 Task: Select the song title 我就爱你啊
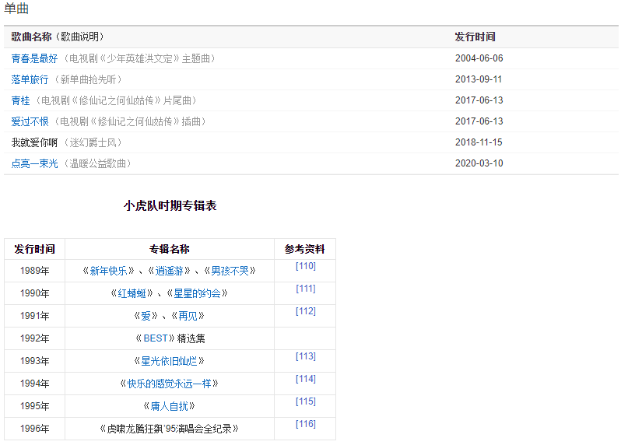click(x=34, y=142)
